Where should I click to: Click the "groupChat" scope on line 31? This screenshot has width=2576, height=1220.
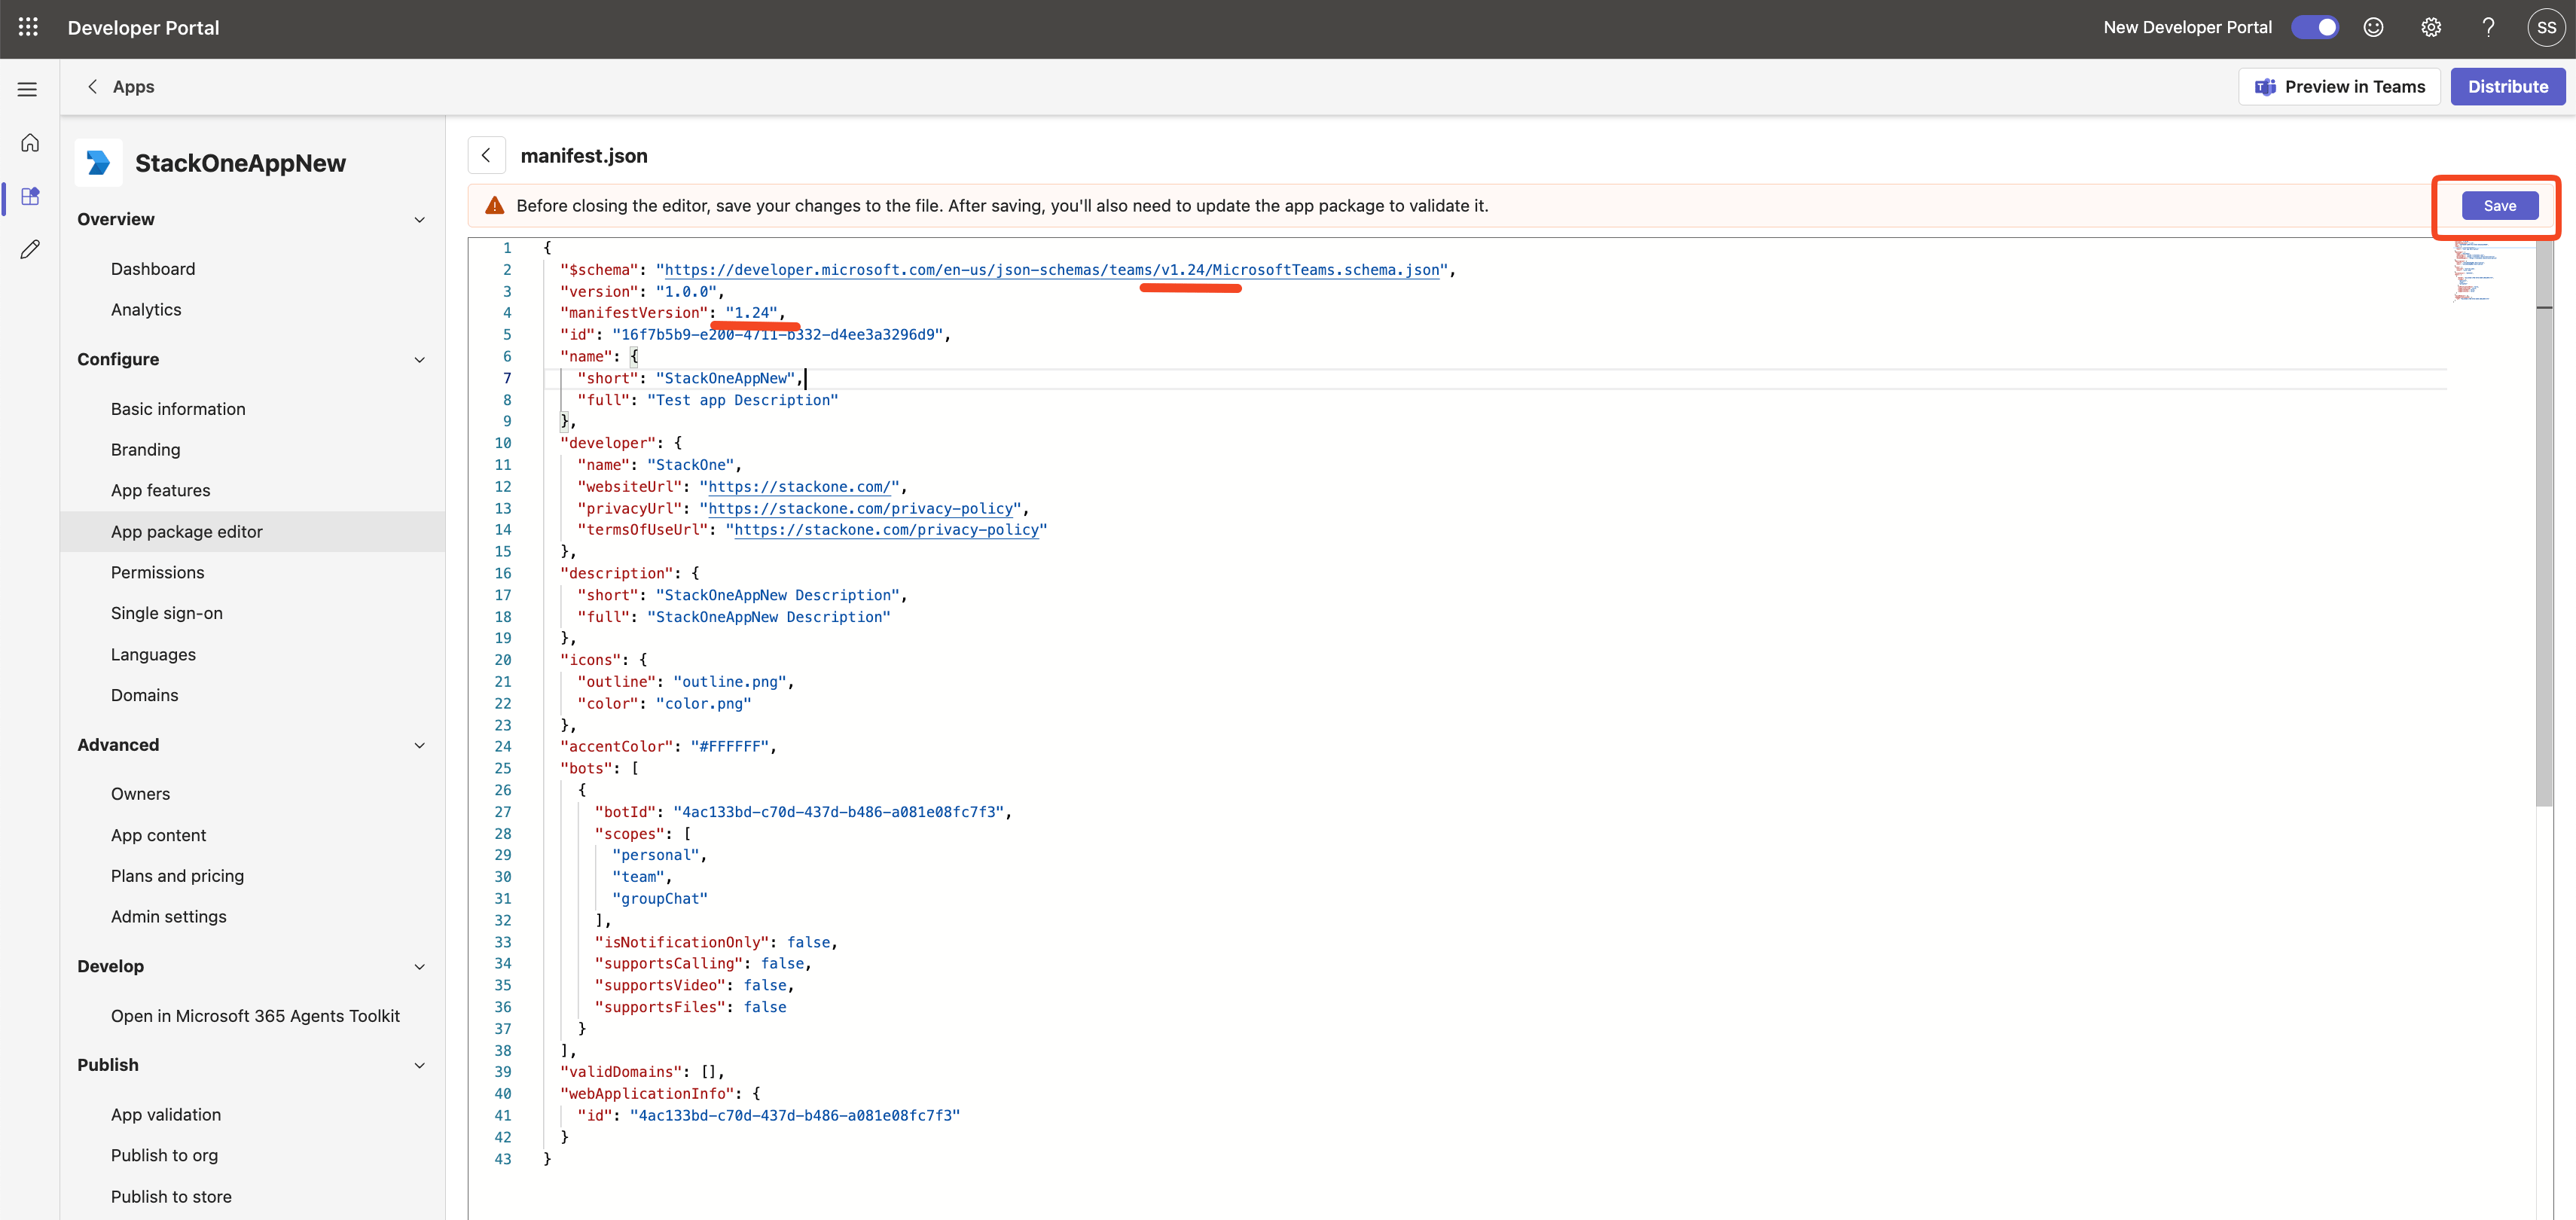[659, 898]
